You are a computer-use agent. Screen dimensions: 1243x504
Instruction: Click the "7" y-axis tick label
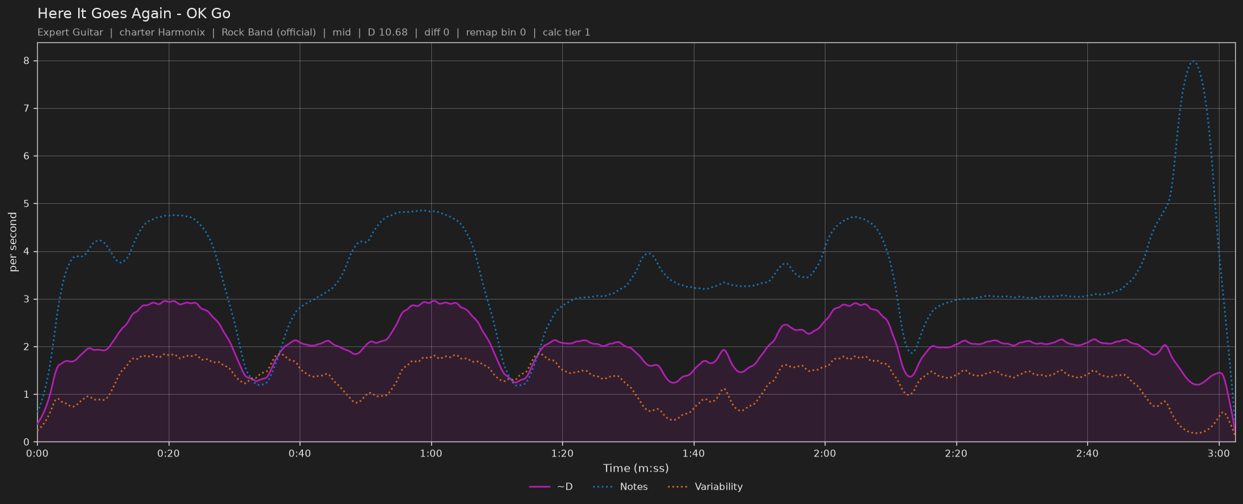pyautogui.click(x=27, y=109)
